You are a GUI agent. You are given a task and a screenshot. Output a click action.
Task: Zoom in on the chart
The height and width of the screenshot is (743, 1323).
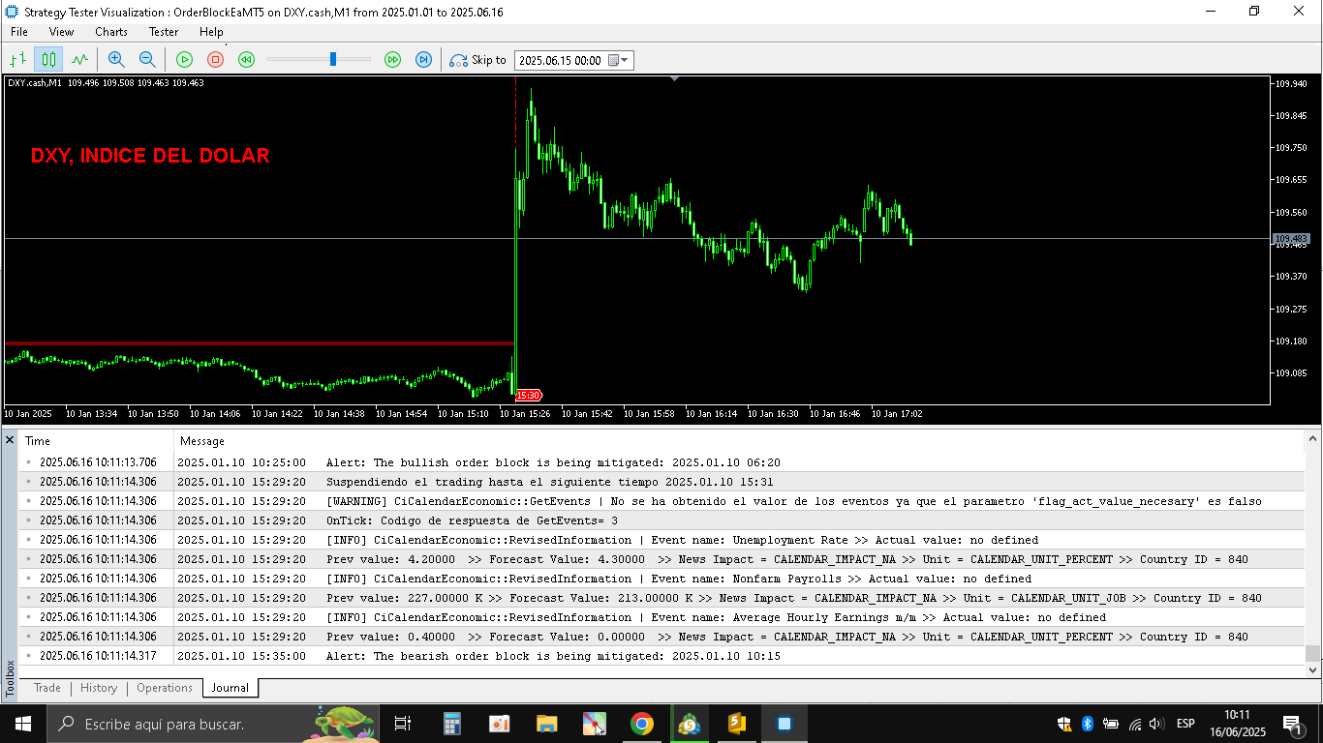(116, 60)
